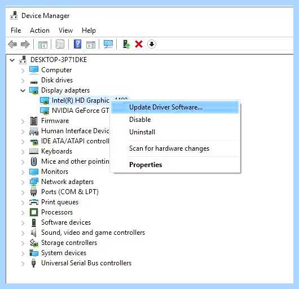Select Scan for hardware changes menu entry
This screenshot has height=289, width=299.
[175, 148]
